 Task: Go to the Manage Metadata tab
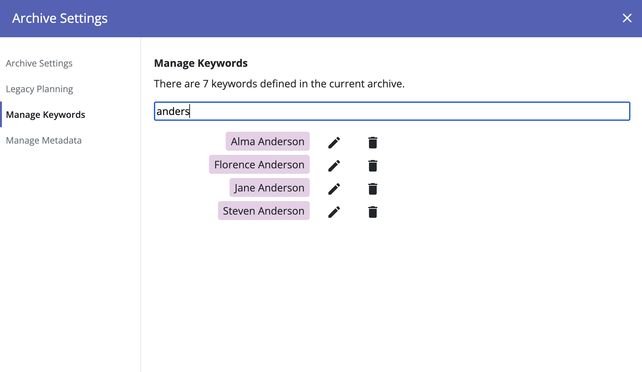point(43,140)
